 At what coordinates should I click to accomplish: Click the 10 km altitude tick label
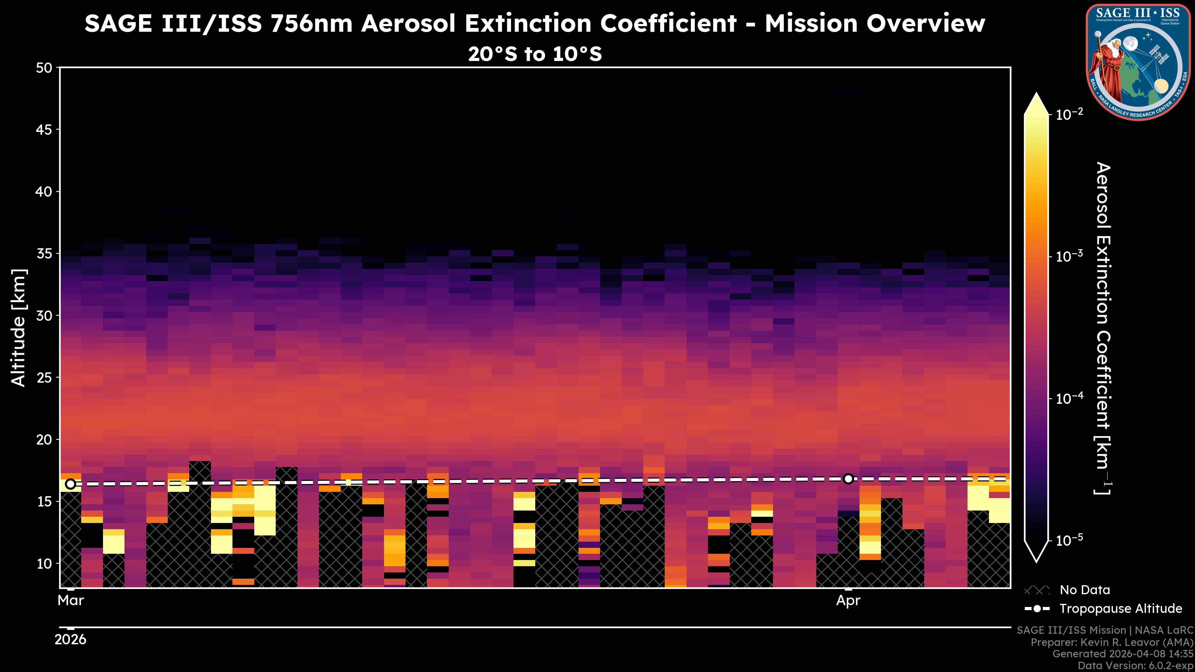(x=44, y=563)
